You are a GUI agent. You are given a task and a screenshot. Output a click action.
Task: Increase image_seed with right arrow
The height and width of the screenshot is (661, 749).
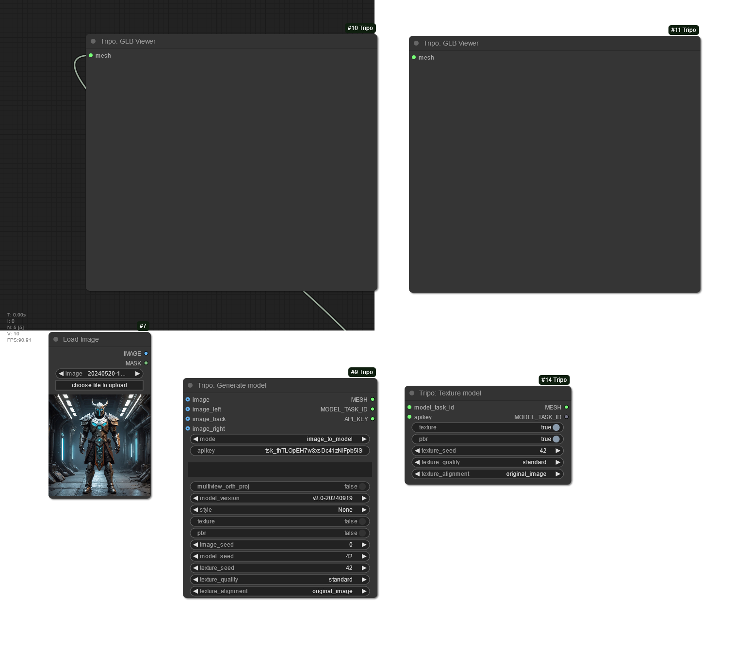click(x=364, y=545)
